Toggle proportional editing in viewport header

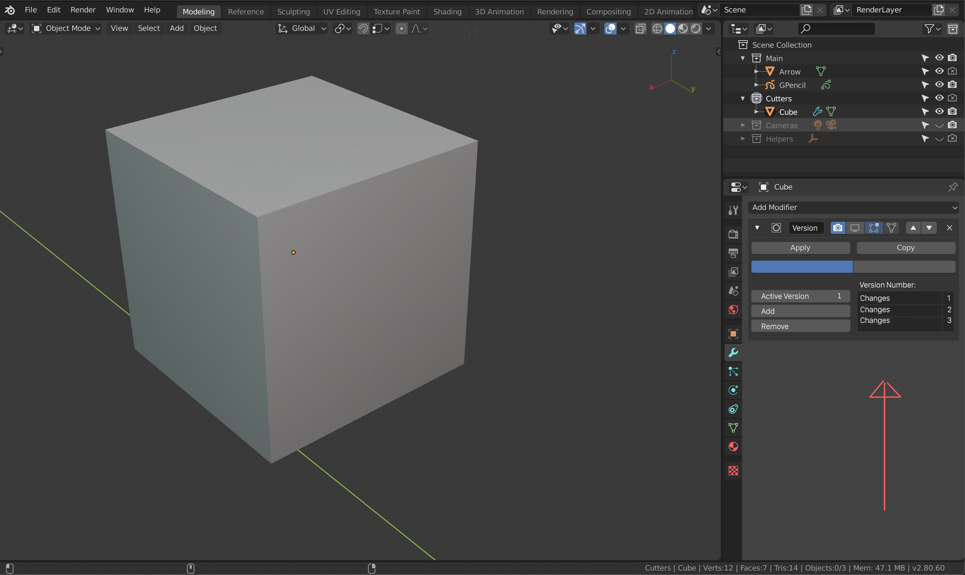pos(402,28)
